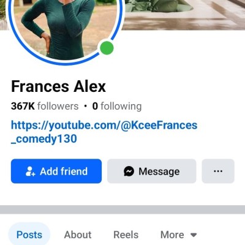Viewport: 245px width, 245px height.
Task: Switch to the About tab
Action: click(x=78, y=235)
